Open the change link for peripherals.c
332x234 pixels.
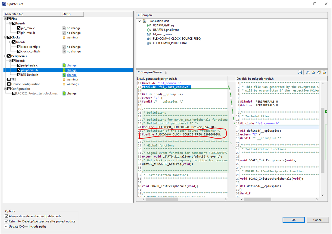point(72,65)
